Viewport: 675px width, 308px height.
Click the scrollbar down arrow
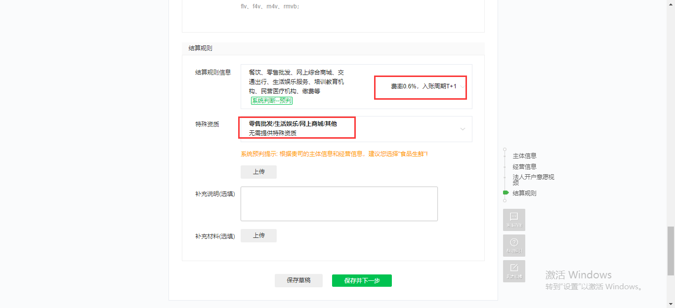click(x=671, y=304)
